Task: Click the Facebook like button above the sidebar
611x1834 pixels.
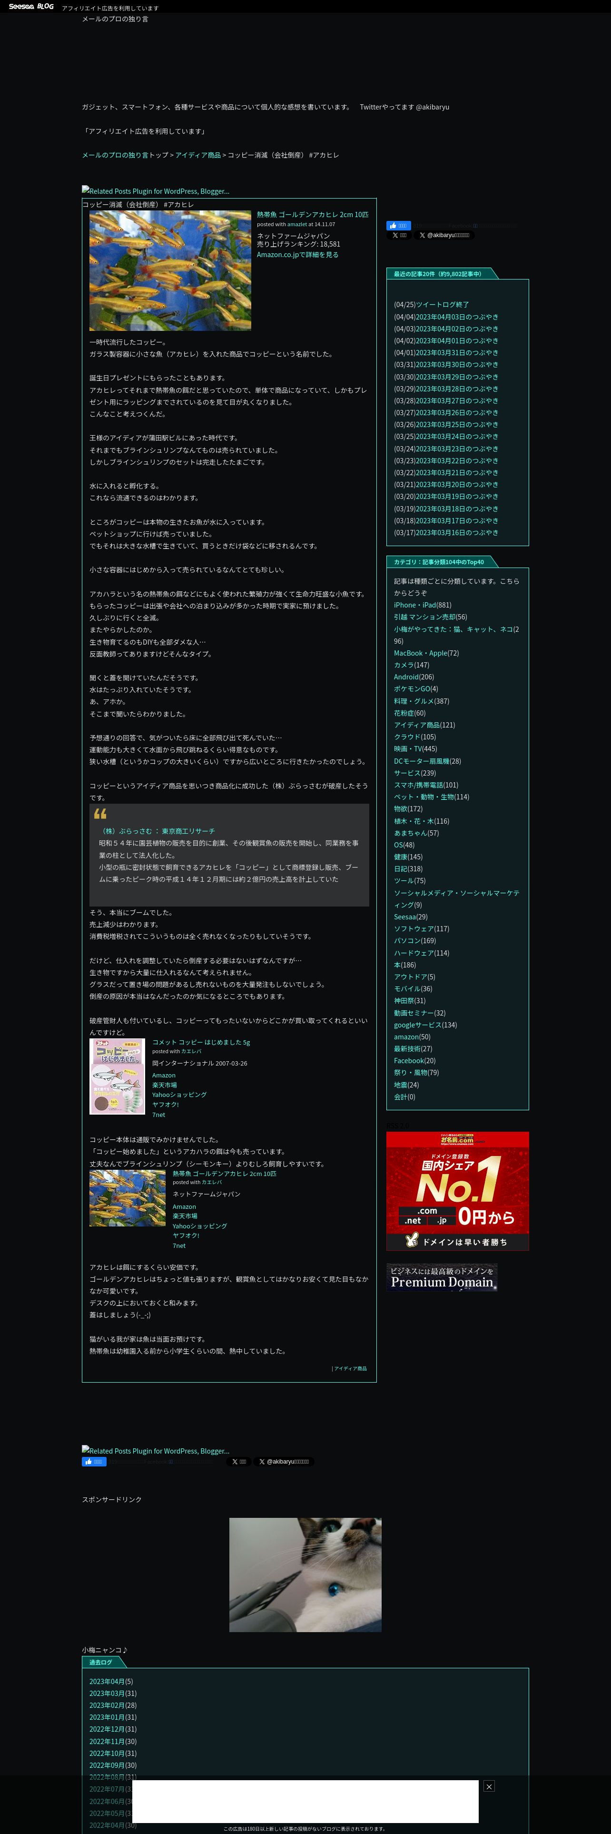Action: tap(398, 226)
